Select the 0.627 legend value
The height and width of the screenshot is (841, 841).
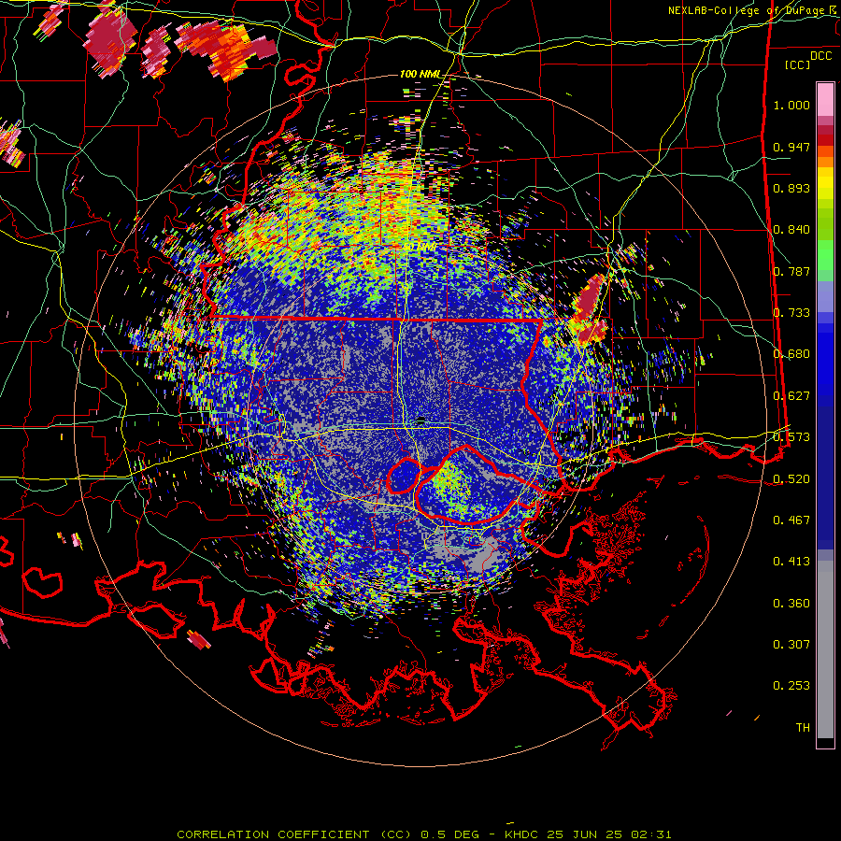(791, 396)
